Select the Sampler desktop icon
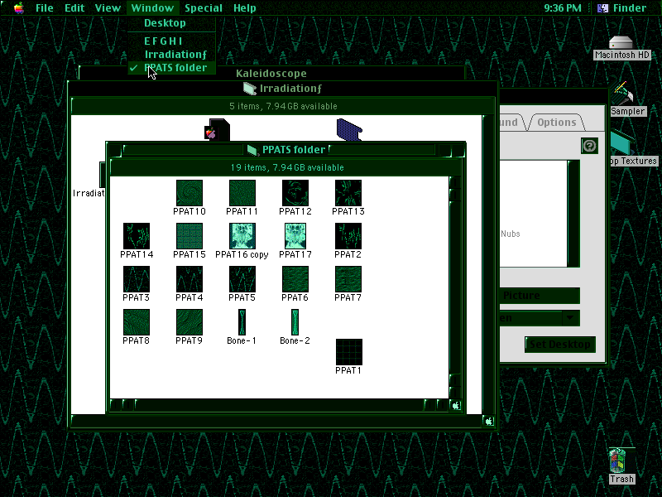This screenshot has width=662, height=497. pyautogui.click(x=624, y=93)
